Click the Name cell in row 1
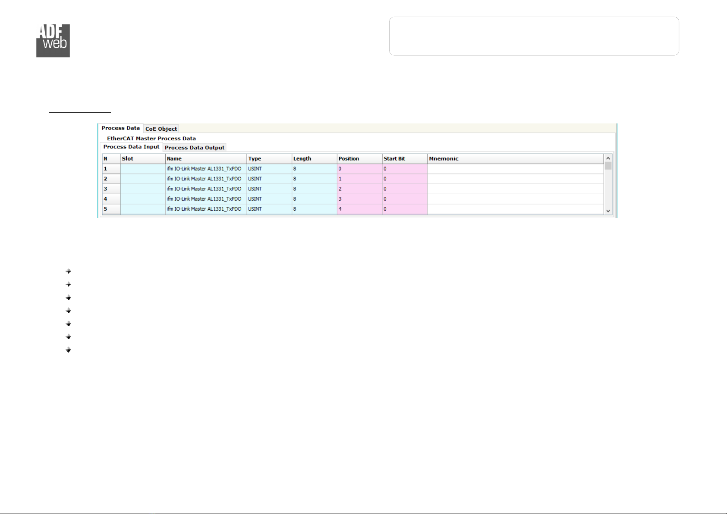The width and height of the screenshot is (727, 514). [x=206, y=169]
